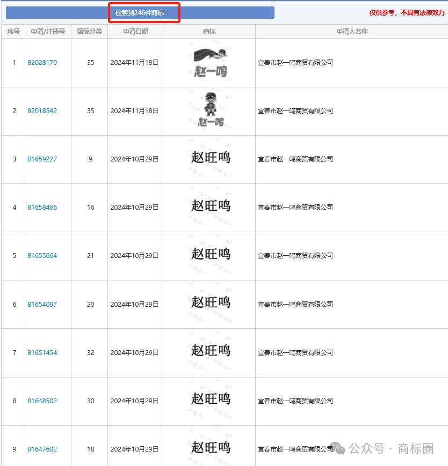This screenshot has height=466, width=448.
Task: Click application number 81651454
Action: [42, 353]
